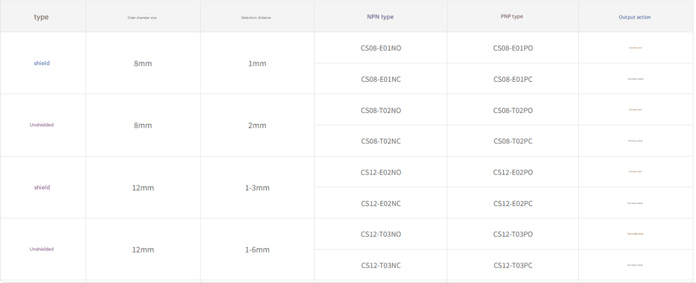Select the CS08-E01PC model cell
This screenshot has height=283, width=696.
[513, 79]
